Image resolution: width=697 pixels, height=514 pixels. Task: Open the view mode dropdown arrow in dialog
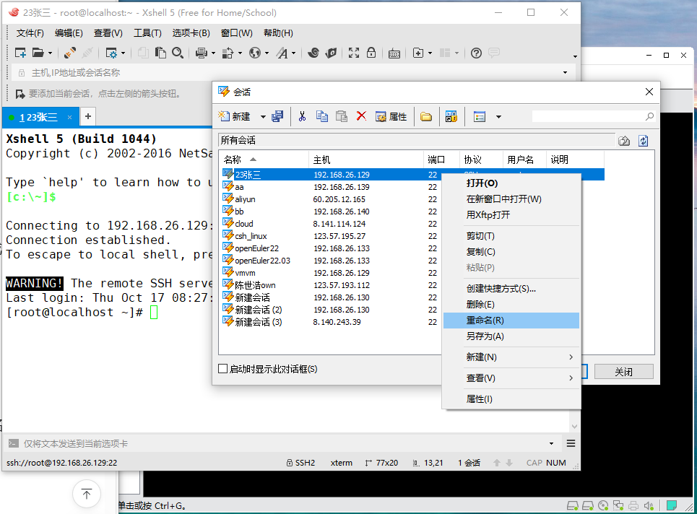point(499,117)
